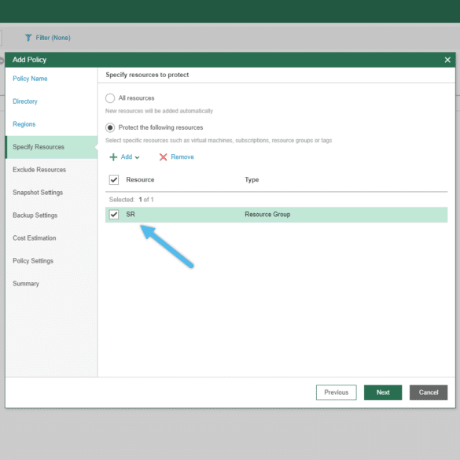Cancel the Add Policy wizard
Screen dimensions: 460x460
click(x=429, y=392)
